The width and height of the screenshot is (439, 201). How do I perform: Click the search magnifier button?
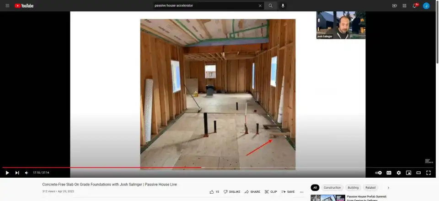point(270,5)
